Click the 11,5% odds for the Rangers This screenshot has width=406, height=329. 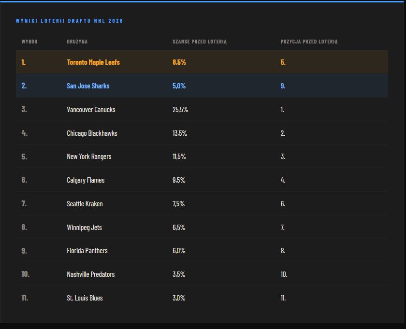(x=179, y=157)
